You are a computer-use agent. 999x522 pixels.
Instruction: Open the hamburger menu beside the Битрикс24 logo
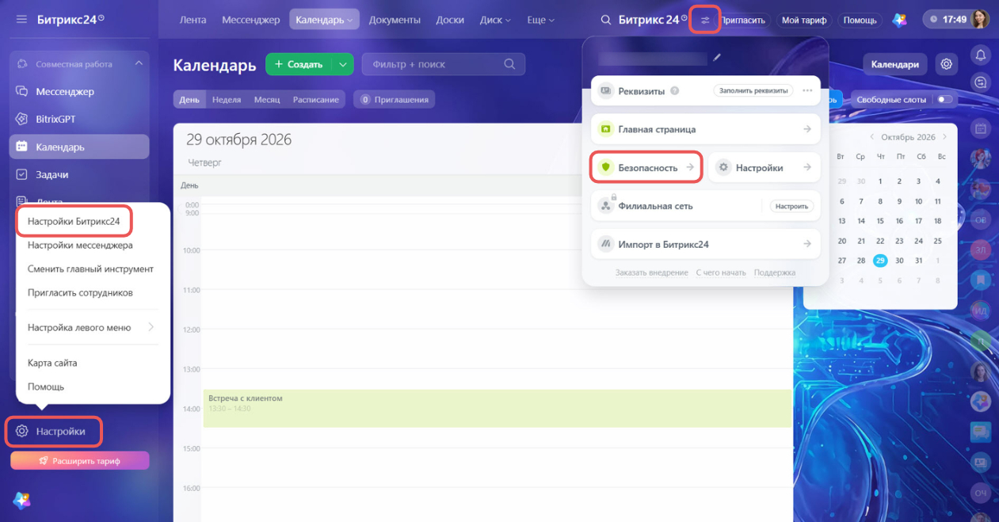tap(21, 19)
